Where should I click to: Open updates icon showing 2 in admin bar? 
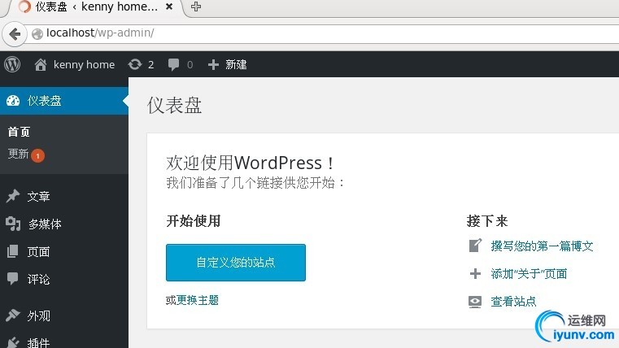[141, 64]
